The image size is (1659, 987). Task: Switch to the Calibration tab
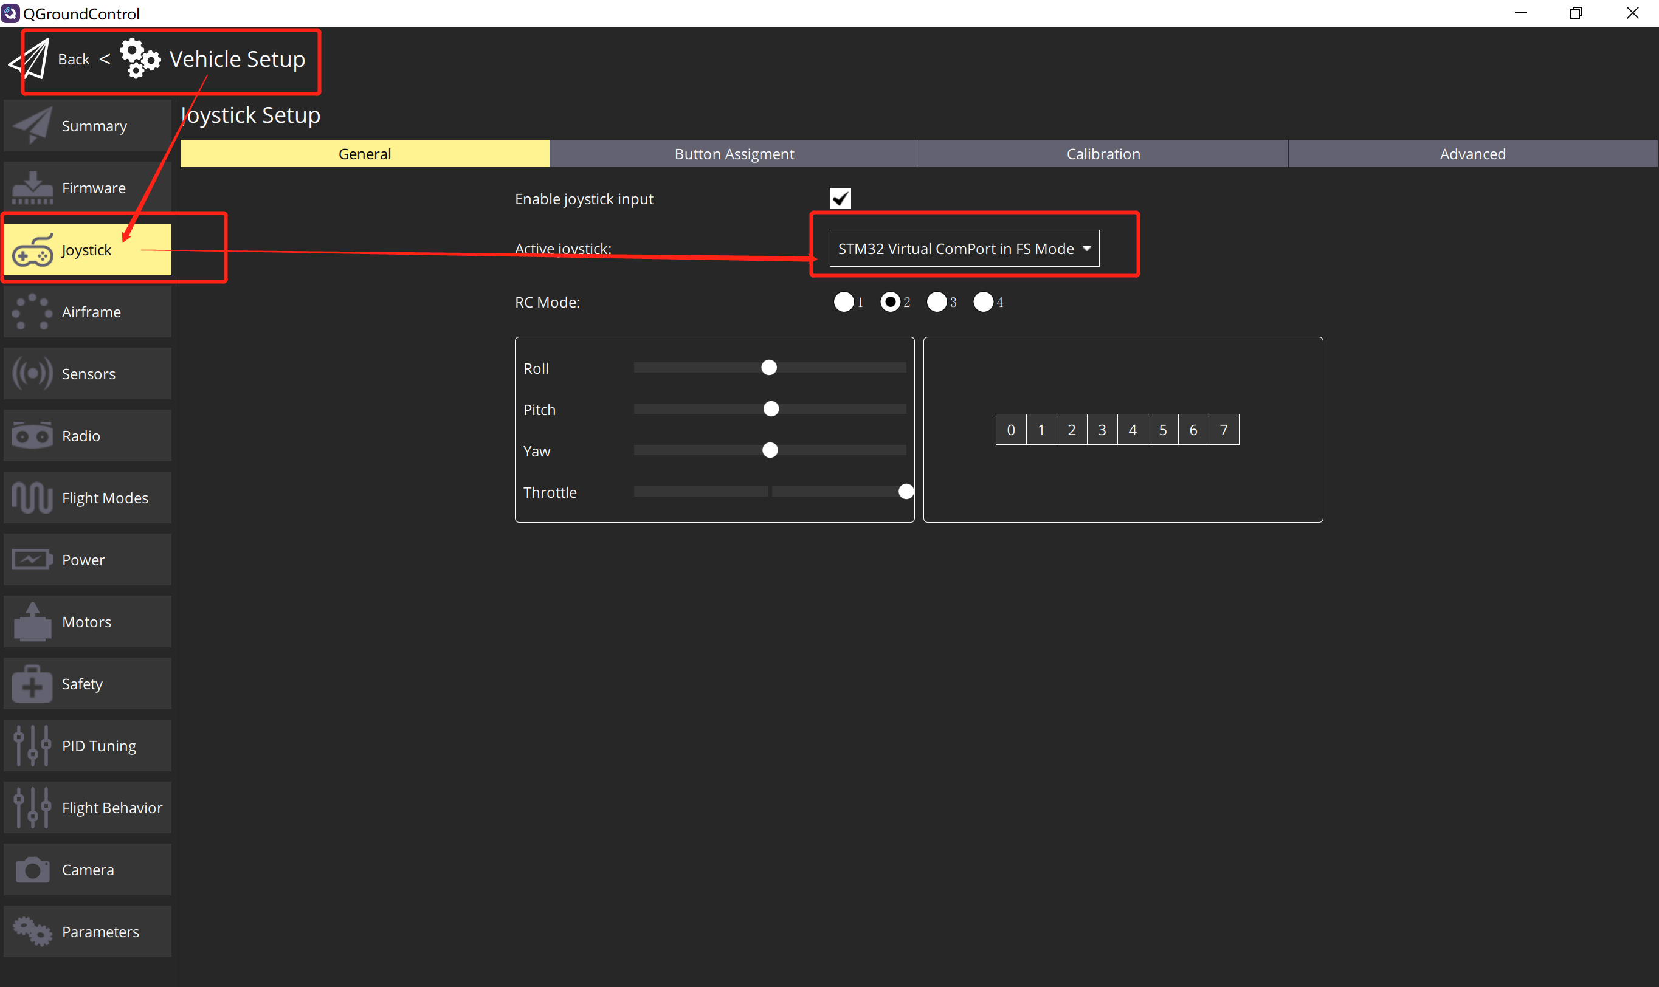1101,153
